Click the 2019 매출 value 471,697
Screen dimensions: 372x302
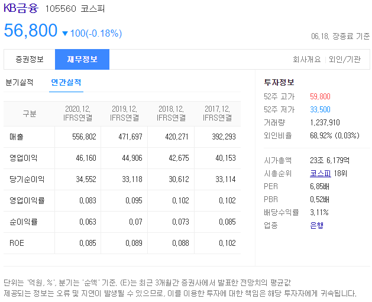[130, 137]
